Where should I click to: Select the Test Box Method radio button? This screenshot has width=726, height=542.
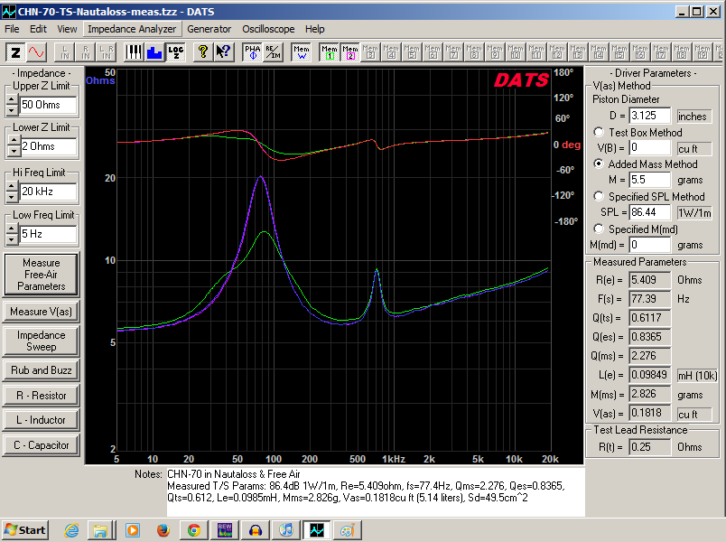click(599, 133)
